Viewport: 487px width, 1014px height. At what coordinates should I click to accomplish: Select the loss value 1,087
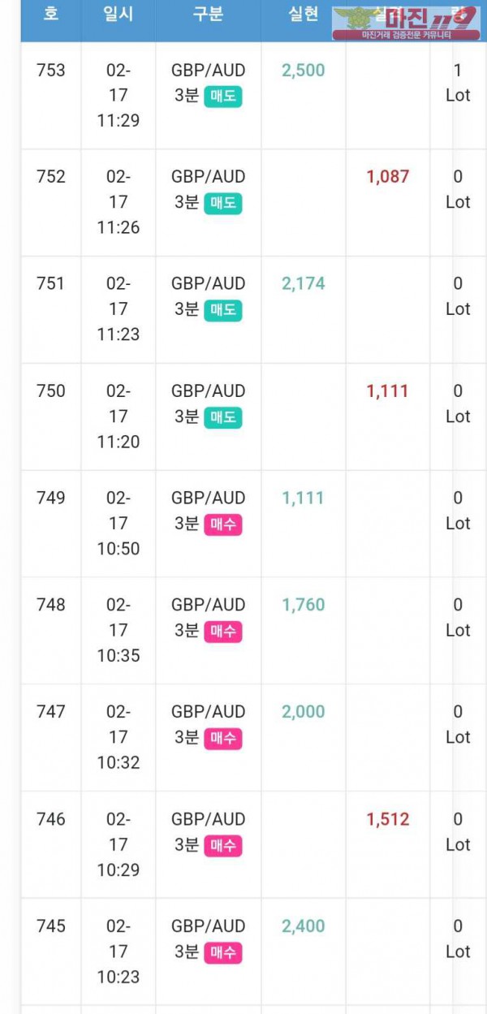point(388,176)
